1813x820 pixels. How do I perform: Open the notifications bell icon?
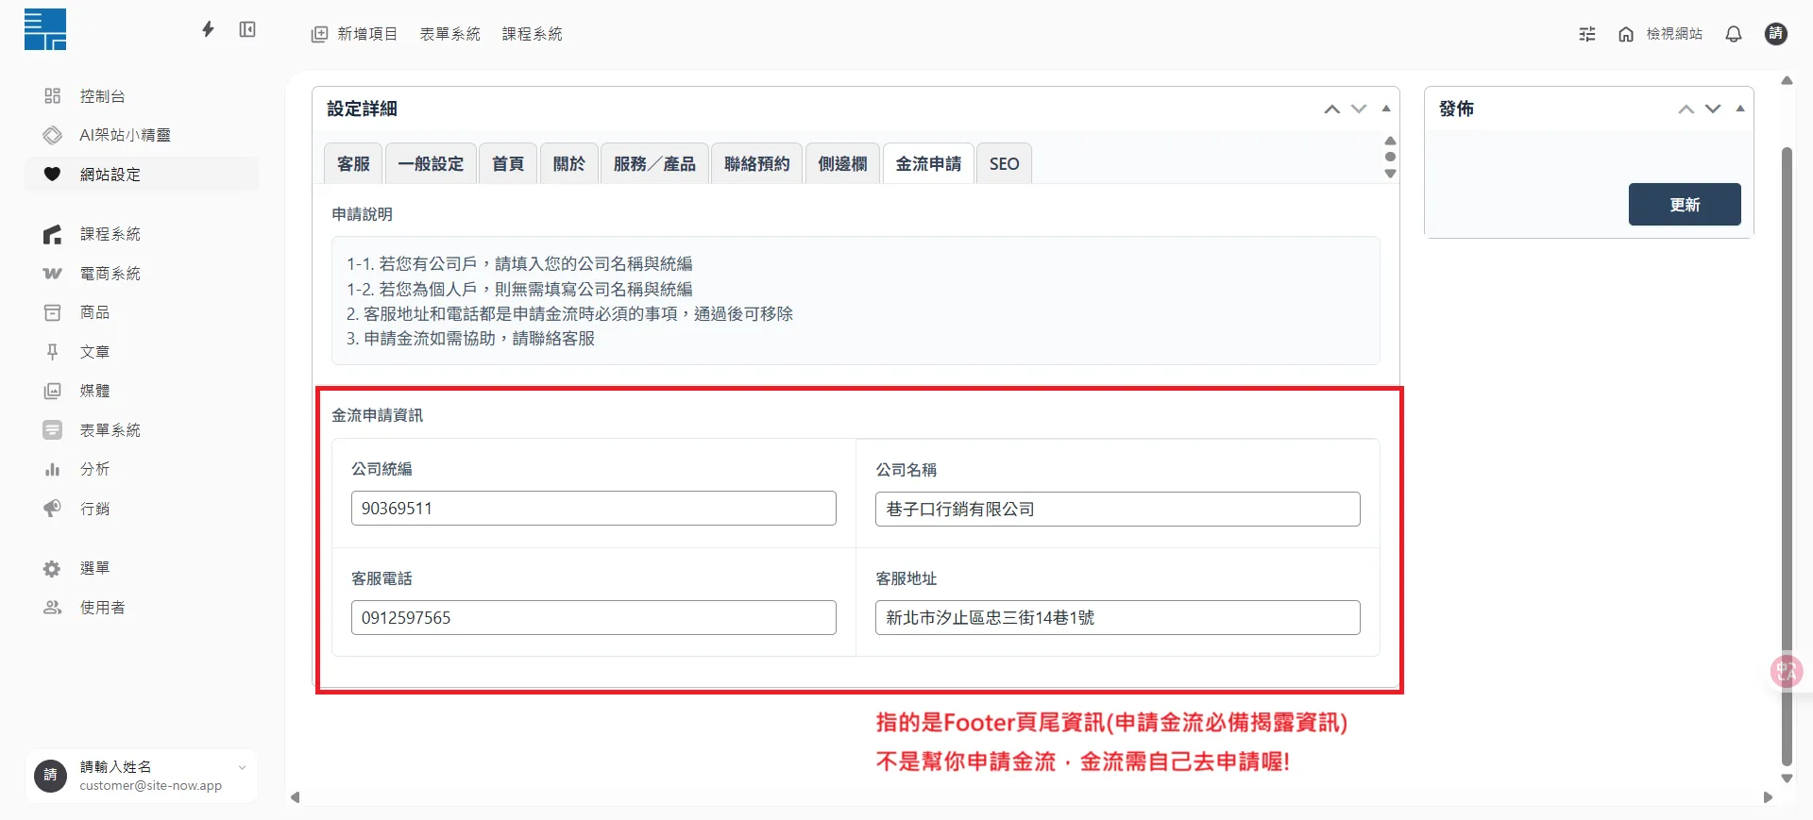1733,34
